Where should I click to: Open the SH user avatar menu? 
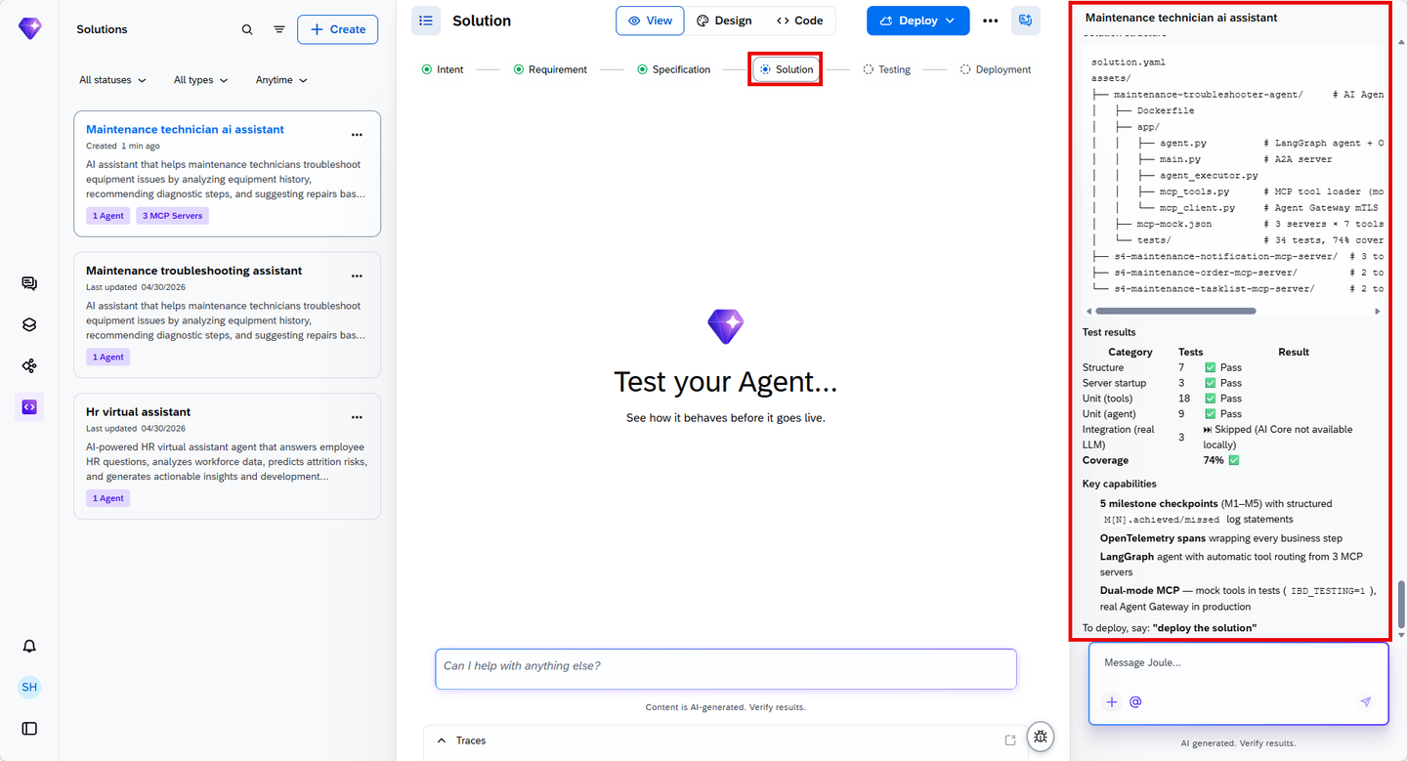pyautogui.click(x=29, y=687)
